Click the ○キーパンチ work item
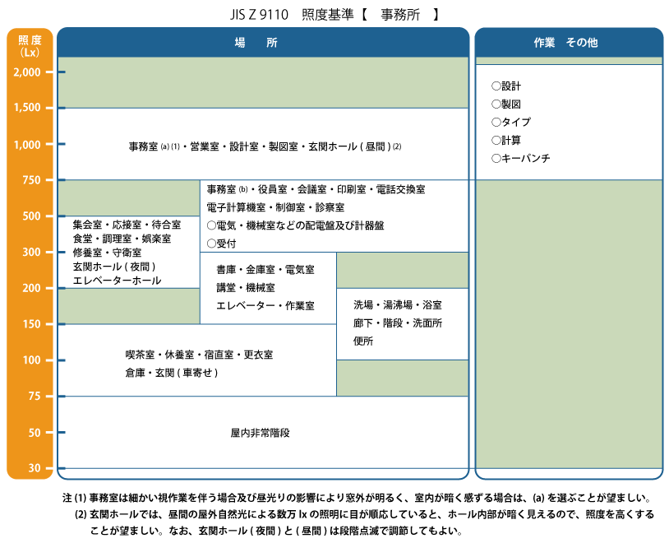This screenshot has height=543, width=669. pos(520,158)
